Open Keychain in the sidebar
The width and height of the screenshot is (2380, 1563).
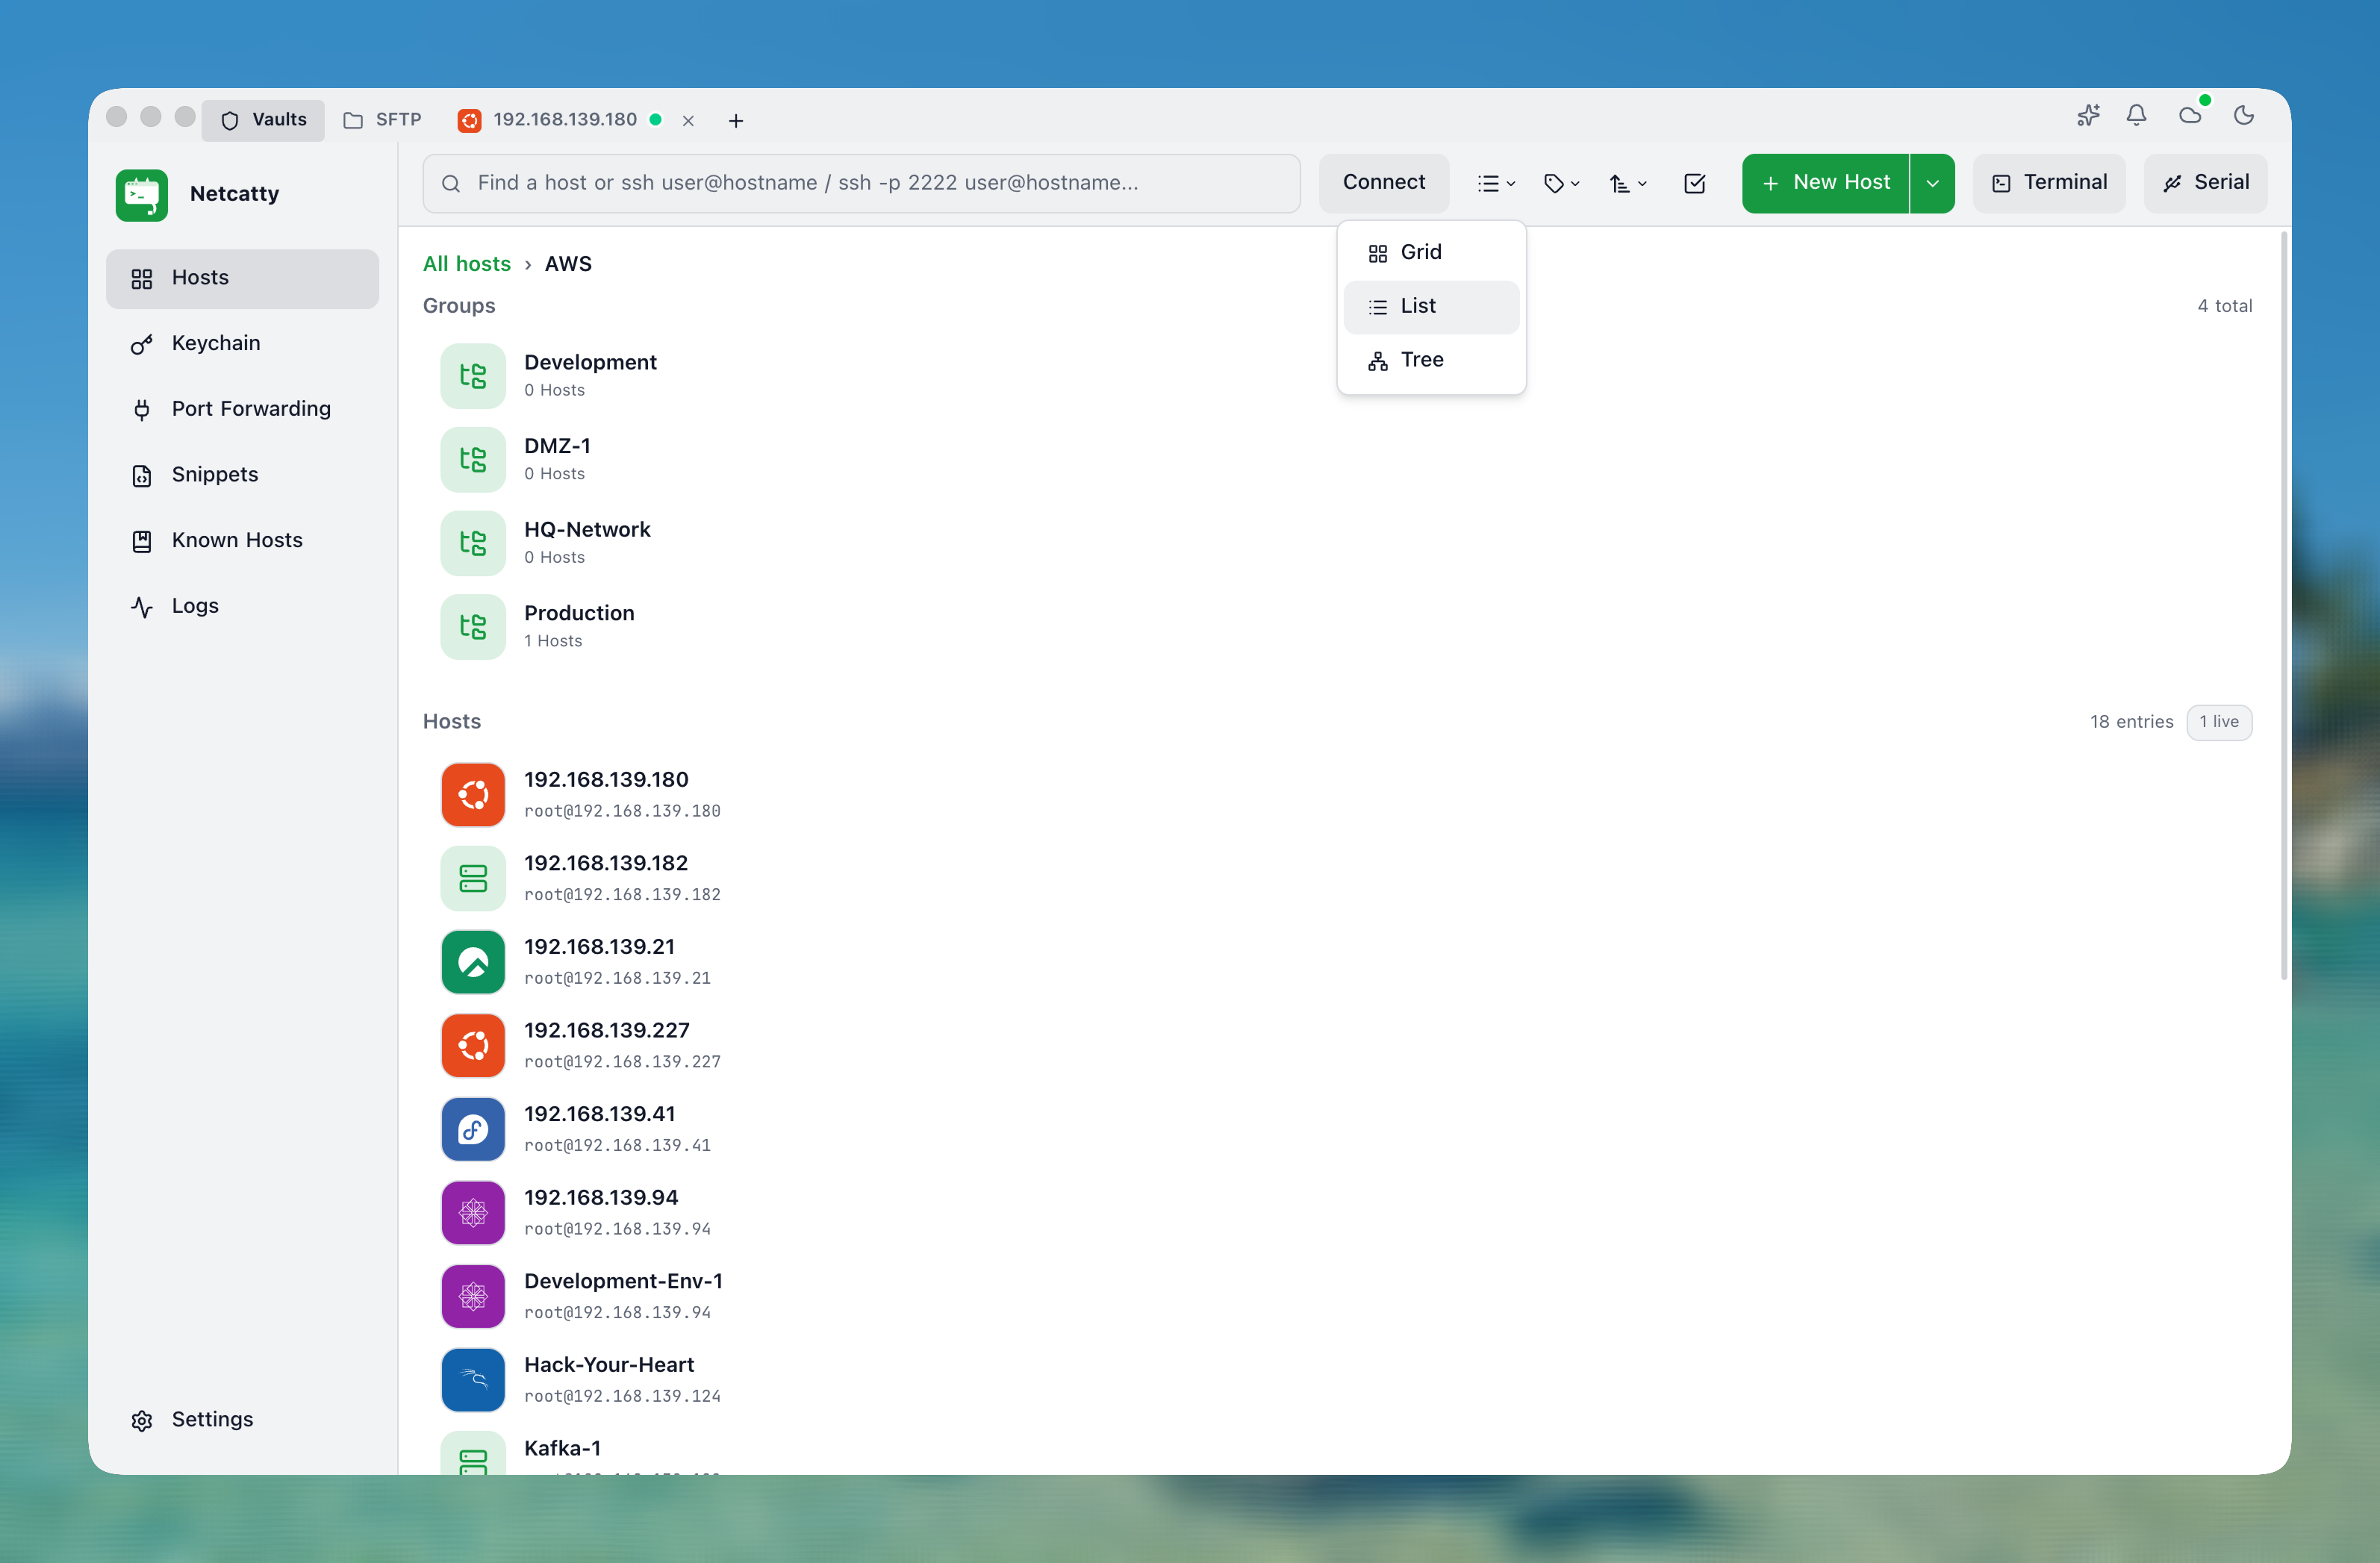242,344
